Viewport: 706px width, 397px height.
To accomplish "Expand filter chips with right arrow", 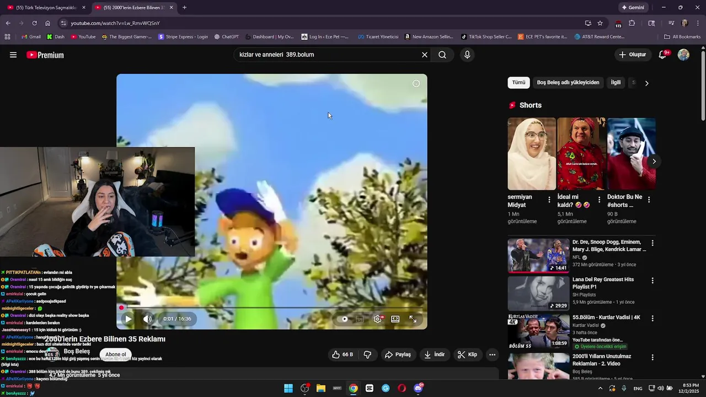I will tap(646, 83).
